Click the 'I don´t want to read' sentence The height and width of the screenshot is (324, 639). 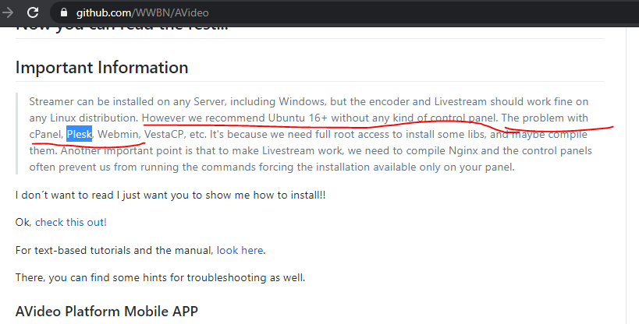click(170, 195)
